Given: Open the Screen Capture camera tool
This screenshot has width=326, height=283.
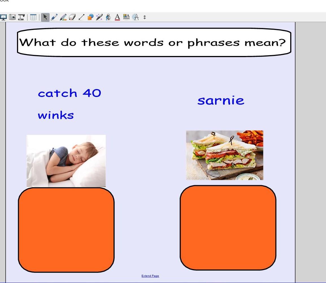Looking at the screenshot, I should pos(13,17).
